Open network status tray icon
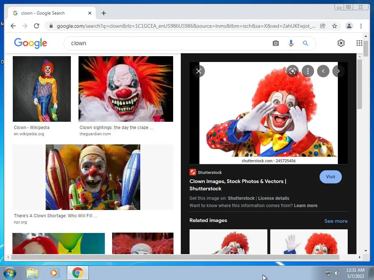Image resolution: width=374 pixels, height=280 pixels. [328, 273]
